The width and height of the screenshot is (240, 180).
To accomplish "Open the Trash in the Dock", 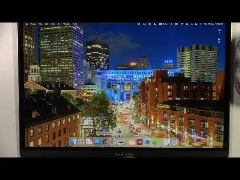I will 175,141.
